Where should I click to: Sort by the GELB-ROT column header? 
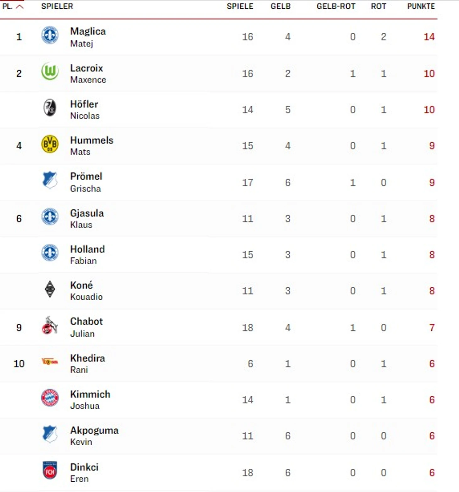tap(336, 6)
